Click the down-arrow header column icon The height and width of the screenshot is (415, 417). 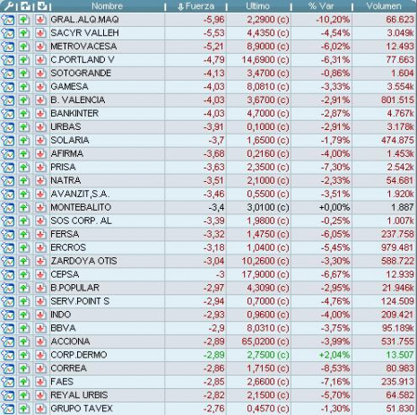pyautogui.click(x=42, y=6)
